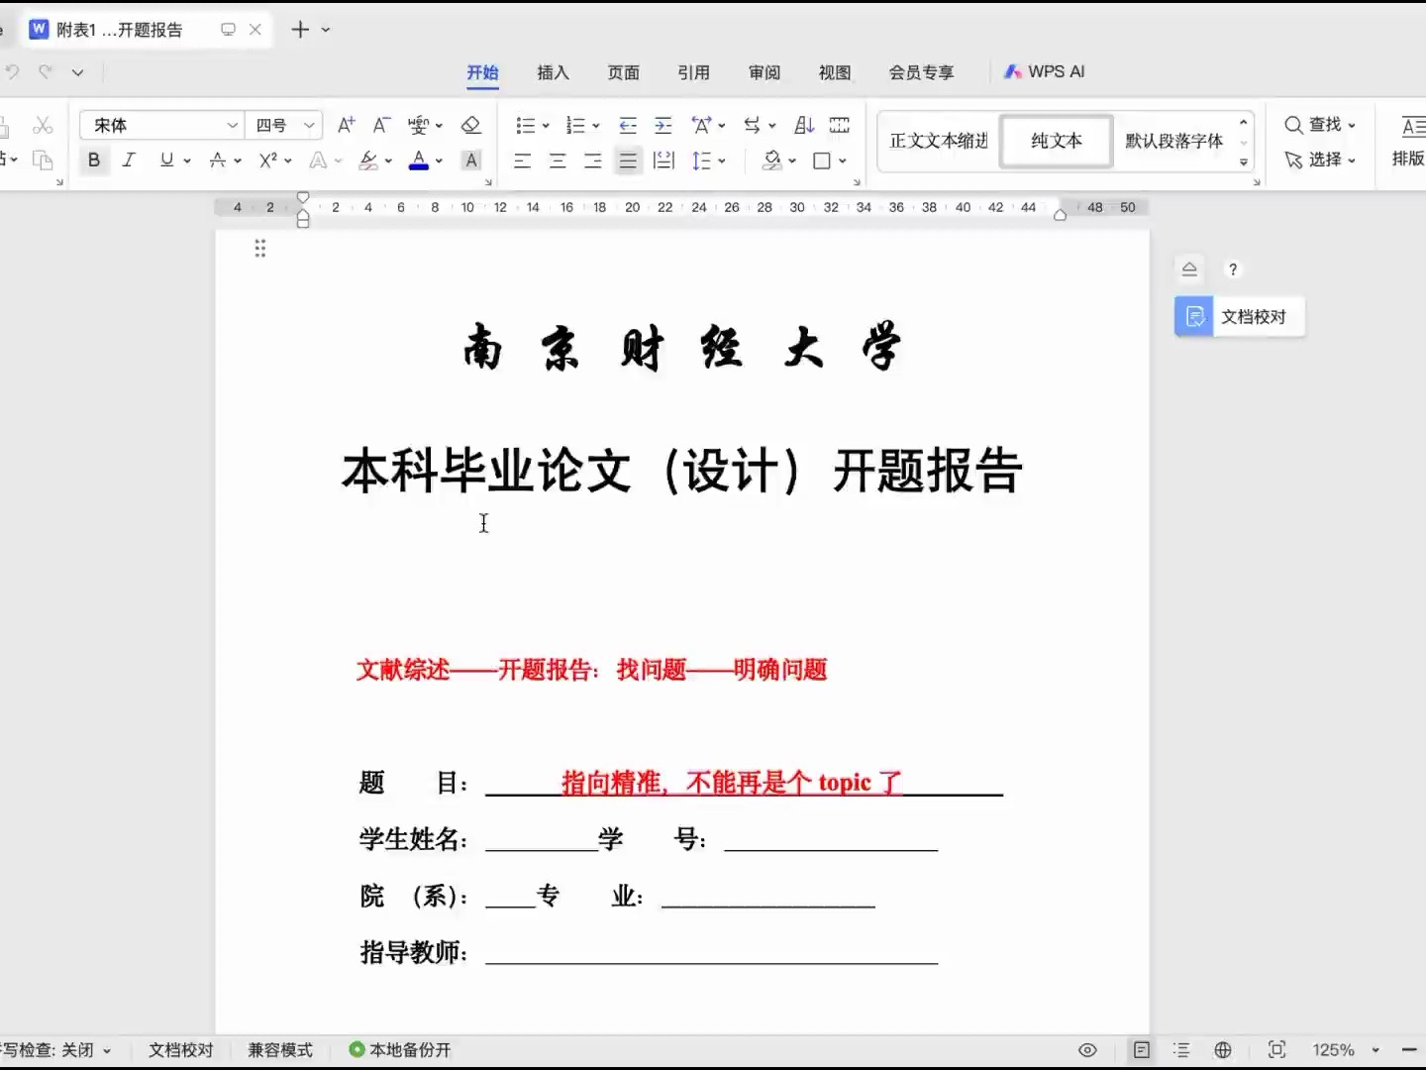Open the 页面 ribbon tab
The height and width of the screenshot is (1070, 1426).
coord(623,72)
